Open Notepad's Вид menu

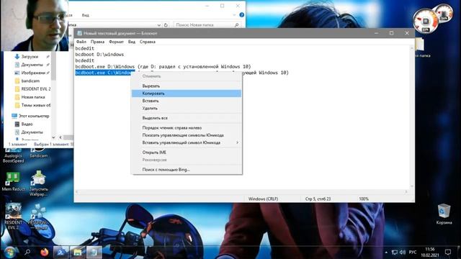click(x=131, y=42)
